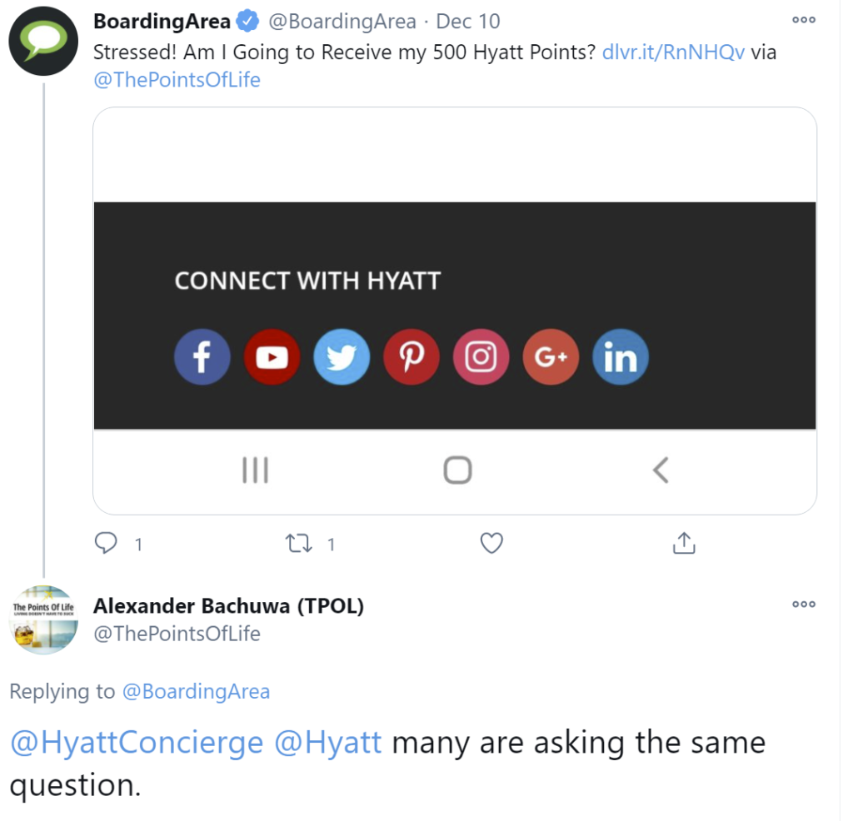Click the retweet icon on BoardingArea's tweet

pyautogui.click(x=297, y=543)
